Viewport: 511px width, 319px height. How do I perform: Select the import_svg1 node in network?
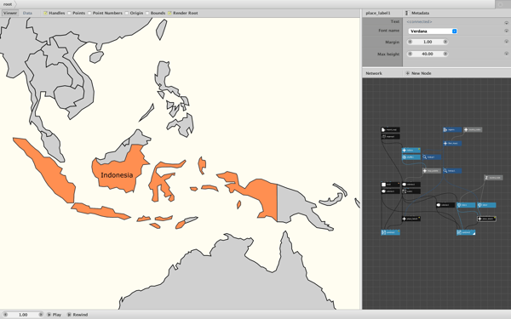tap(390, 129)
